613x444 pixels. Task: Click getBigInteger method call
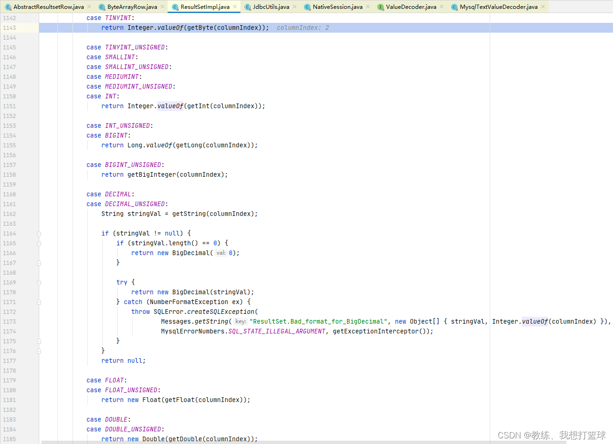point(152,175)
